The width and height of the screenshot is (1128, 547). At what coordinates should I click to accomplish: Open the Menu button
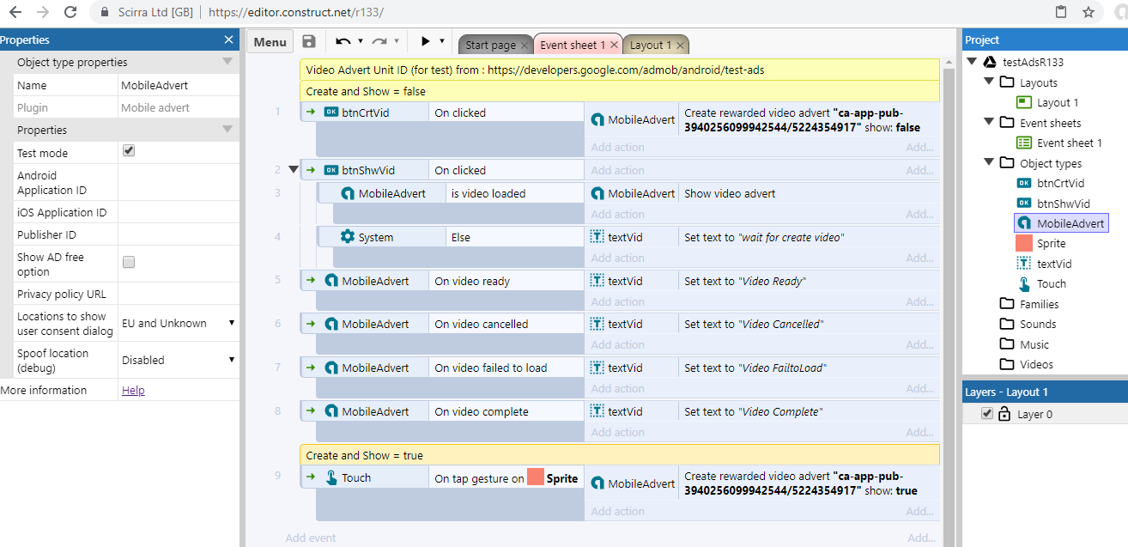270,42
